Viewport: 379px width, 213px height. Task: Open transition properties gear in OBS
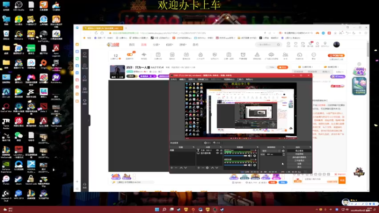(283, 151)
